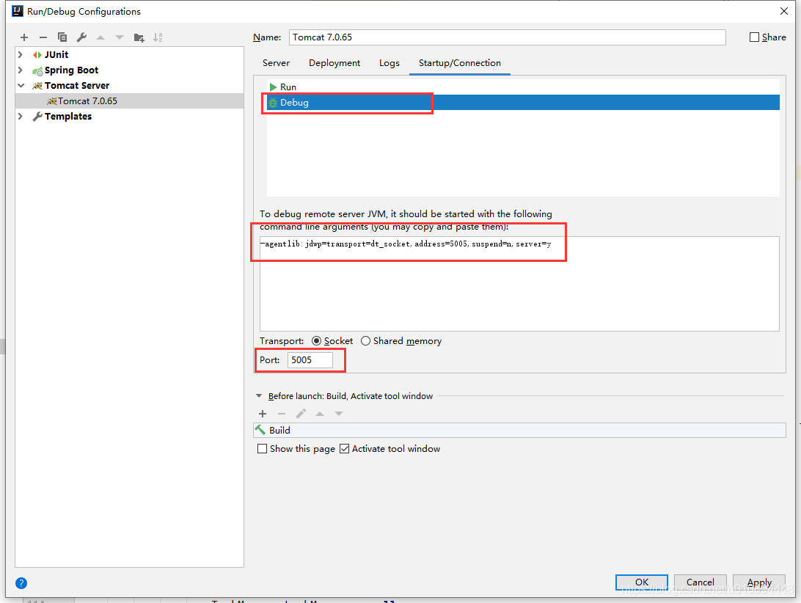801x603 pixels.
Task: Select the Run startup mode entry
Action: click(x=523, y=87)
